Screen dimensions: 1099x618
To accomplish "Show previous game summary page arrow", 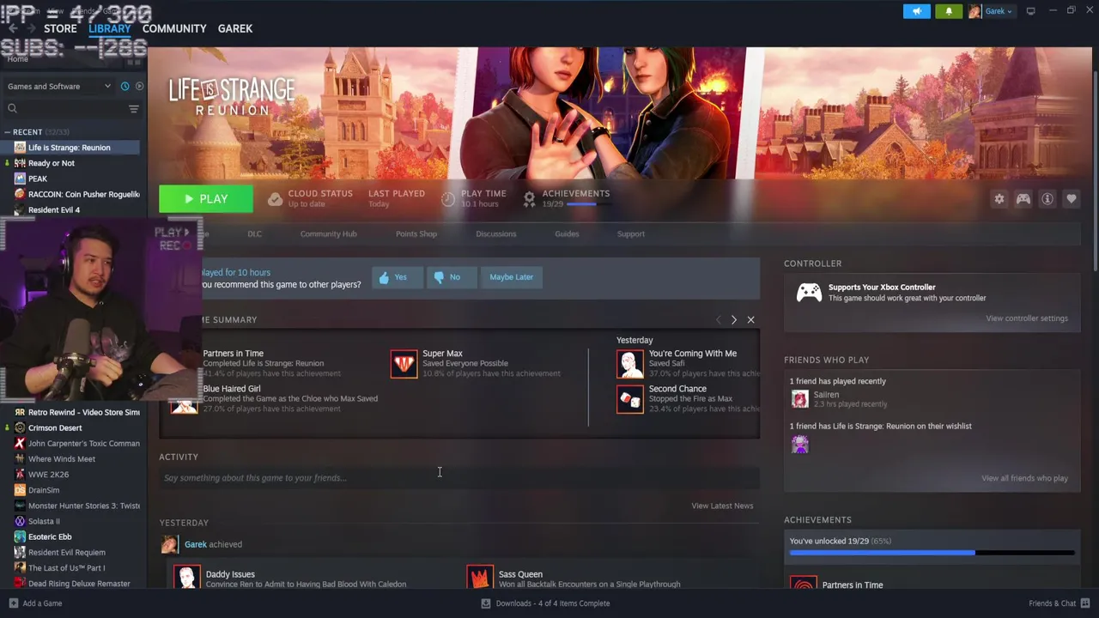I will (x=718, y=319).
